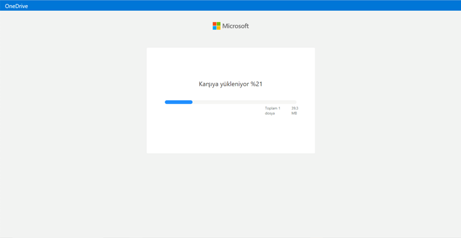The image size is (461, 238).
Task: Select the yellow square of Microsoft logo
Action: pos(218,28)
